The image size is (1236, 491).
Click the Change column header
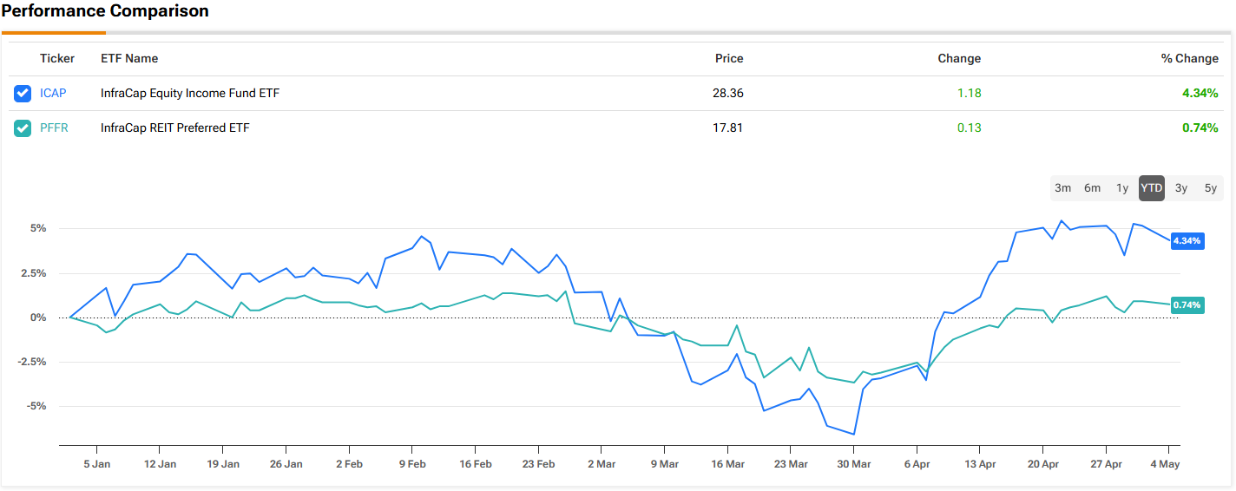[x=959, y=58]
